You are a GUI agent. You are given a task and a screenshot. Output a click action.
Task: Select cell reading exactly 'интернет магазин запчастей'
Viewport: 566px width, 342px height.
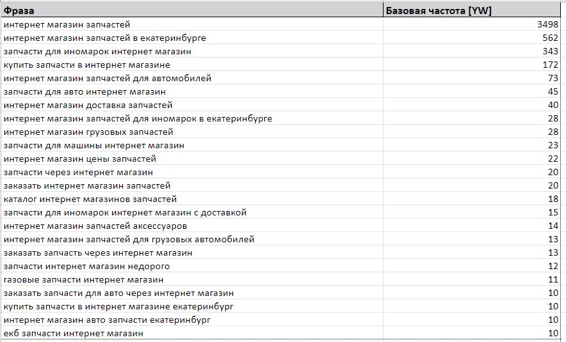pyautogui.click(x=191, y=24)
